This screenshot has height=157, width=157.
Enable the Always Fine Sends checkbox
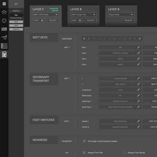(x=124, y=153)
